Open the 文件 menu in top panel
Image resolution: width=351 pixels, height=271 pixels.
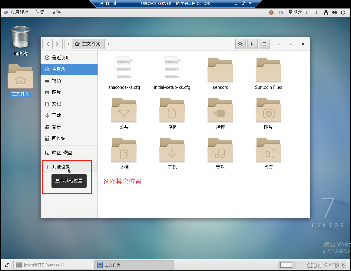[x=56, y=12]
